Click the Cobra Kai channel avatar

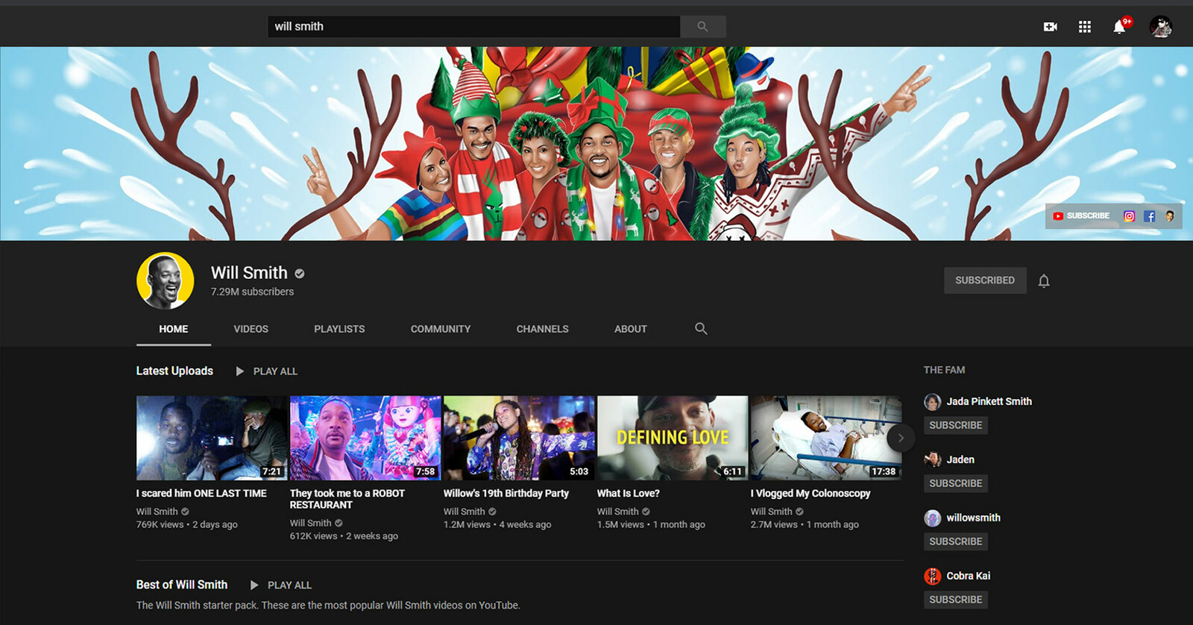point(933,577)
